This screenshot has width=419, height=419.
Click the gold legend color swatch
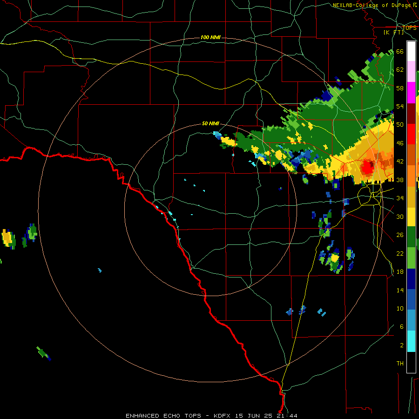point(411,197)
